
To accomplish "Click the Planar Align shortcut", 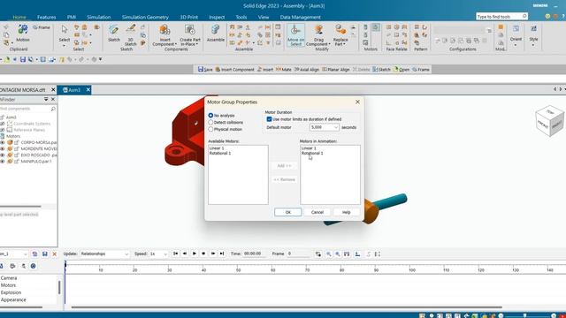I will tap(336, 69).
